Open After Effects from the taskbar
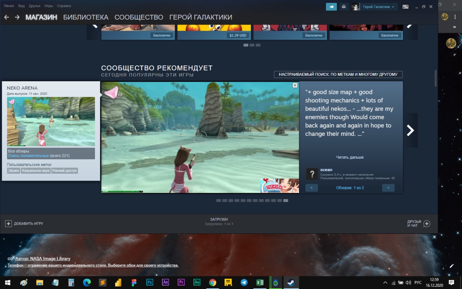 click(x=166, y=282)
